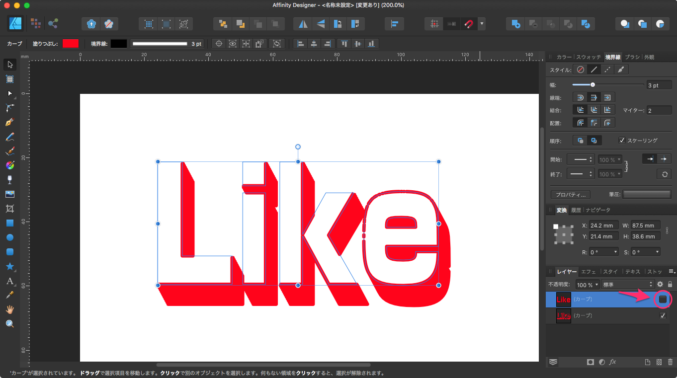
Task: Open the Layers panel options menu
Action: coord(672,271)
